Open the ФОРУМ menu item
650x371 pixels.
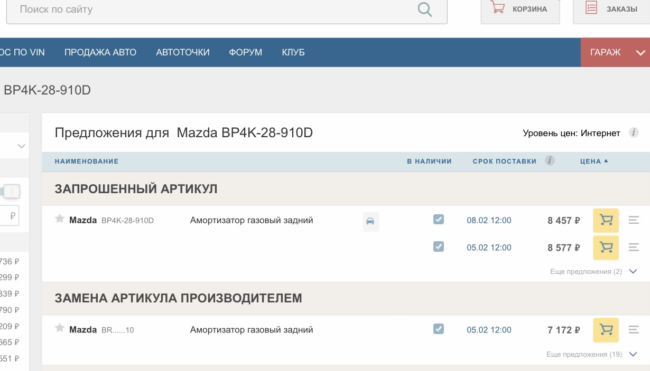coord(245,52)
